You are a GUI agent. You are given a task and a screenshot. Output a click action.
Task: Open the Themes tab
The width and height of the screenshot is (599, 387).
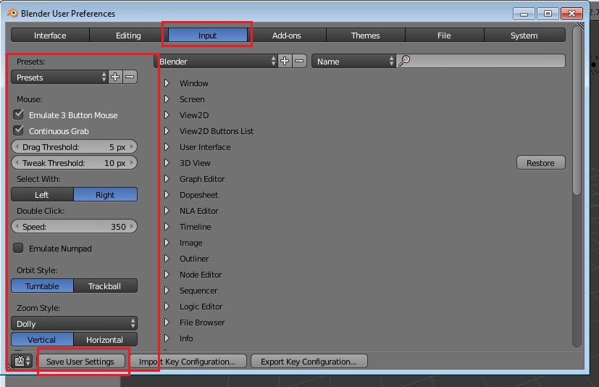(x=366, y=36)
